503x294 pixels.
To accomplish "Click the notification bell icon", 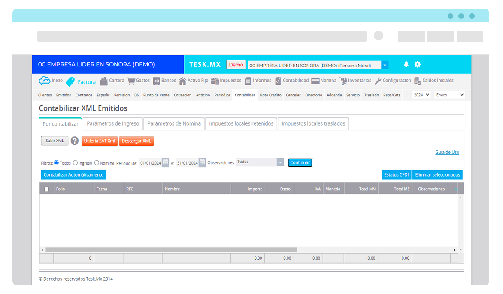I will 406,64.
